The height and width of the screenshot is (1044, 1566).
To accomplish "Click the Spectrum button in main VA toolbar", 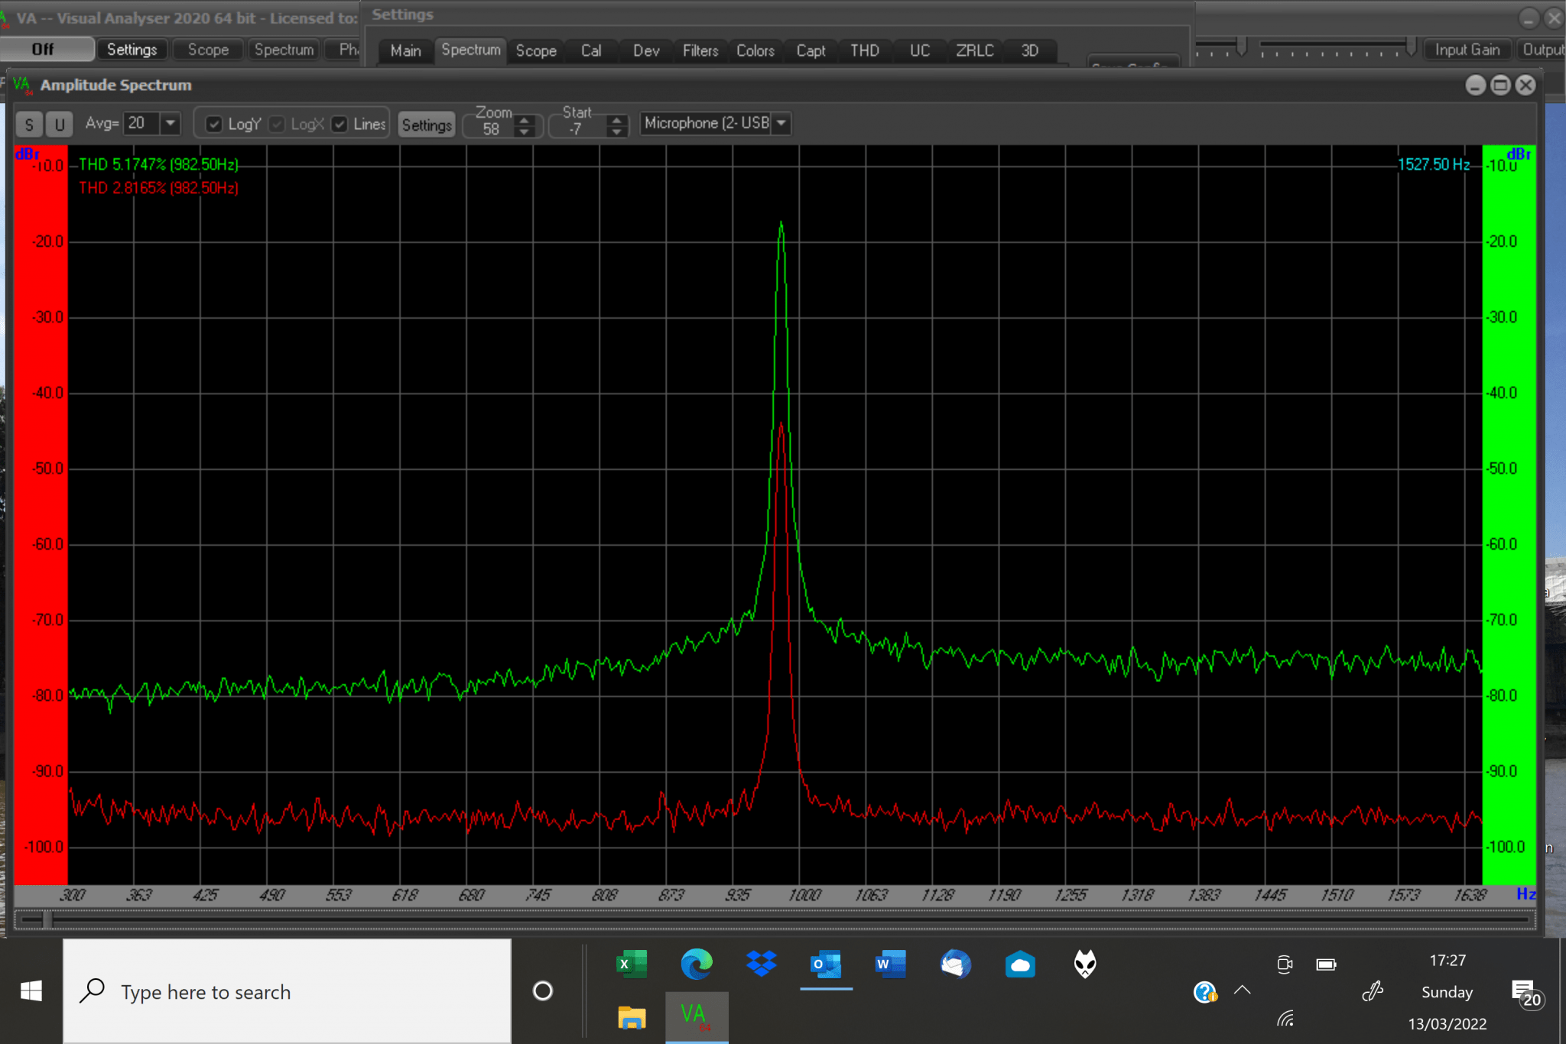I will point(284,50).
